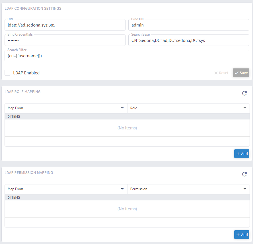Add a new LDAP role mapping
The width and height of the screenshot is (253, 244).
242,154
